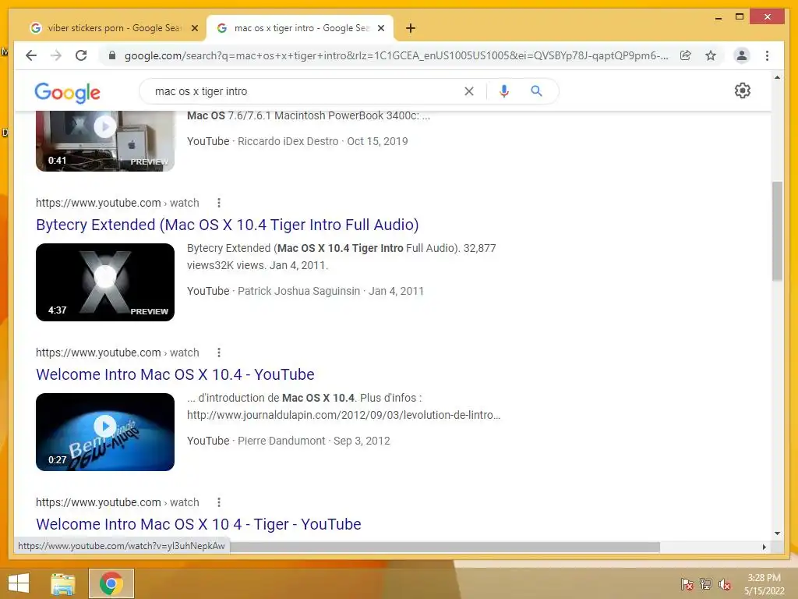The image size is (798, 599).
Task: Close the 'viber stickers' tab
Action: point(194,28)
